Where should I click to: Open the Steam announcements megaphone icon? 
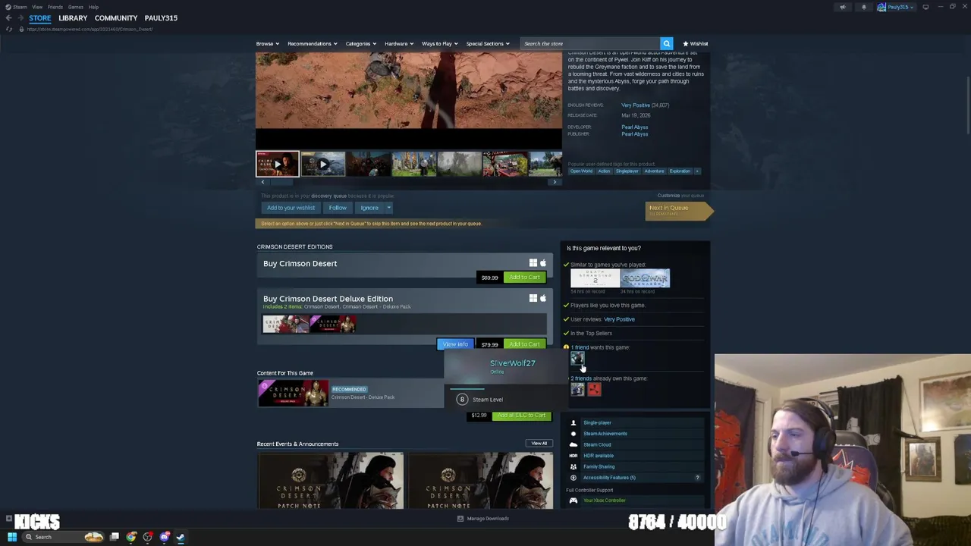click(842, 7)
